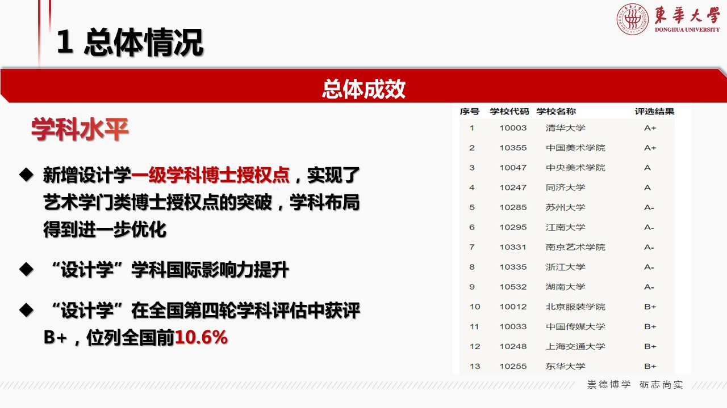Click the diamond bullet before 全国第四轮学科评估 line

(26, 311)
